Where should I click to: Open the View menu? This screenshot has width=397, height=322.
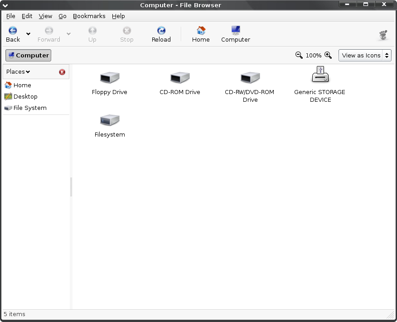point(45,16)
